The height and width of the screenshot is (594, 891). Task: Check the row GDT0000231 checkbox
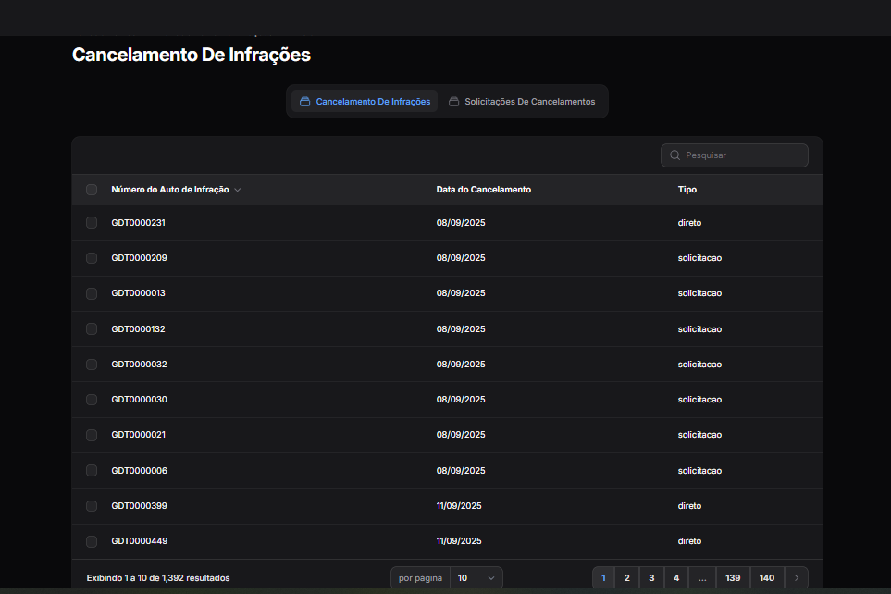pos(92,223)
